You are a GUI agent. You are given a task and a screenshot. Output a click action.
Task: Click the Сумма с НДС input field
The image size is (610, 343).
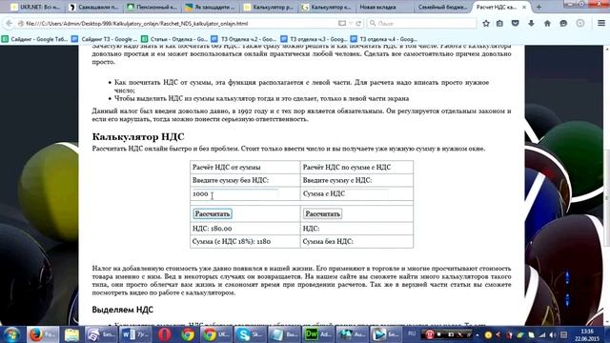[x=345, y=193]
